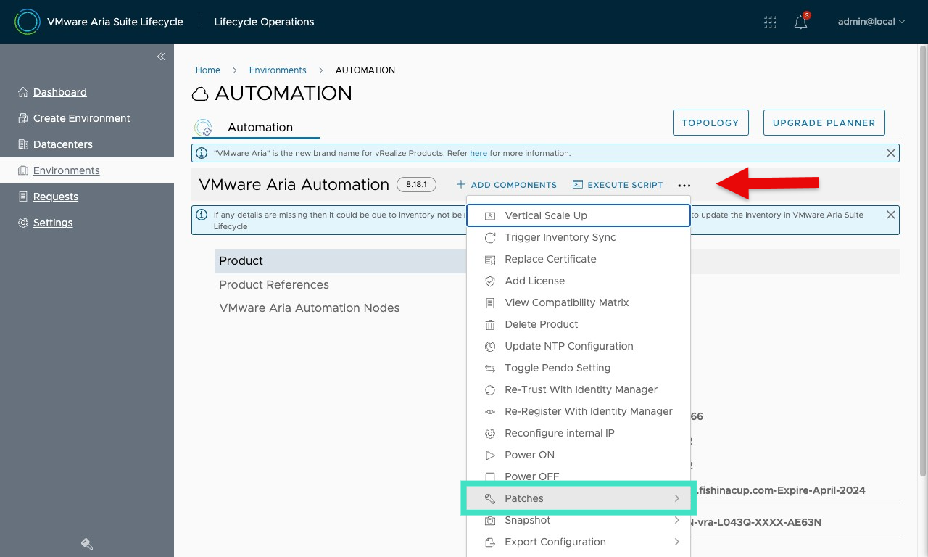The height and width of the screenshot is (557, 928).
Task: Follow the 'here' link in brand notice
Action: click(478, 154)
